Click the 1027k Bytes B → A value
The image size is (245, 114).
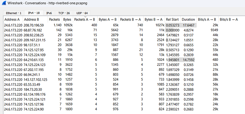(160, 25)
